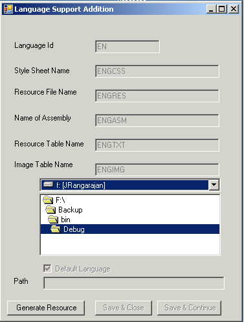Focus the Name of Assembly field
This screenshot has width=244, height=322.
tap(157, 121)
